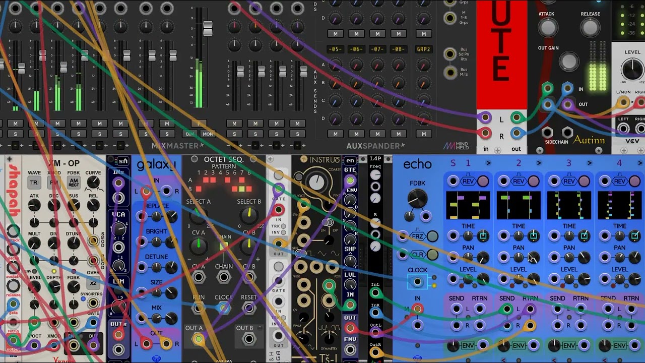The image size is (645, 363).
Task: Click the galaxy IN R jack
Action: coord(166,192)
